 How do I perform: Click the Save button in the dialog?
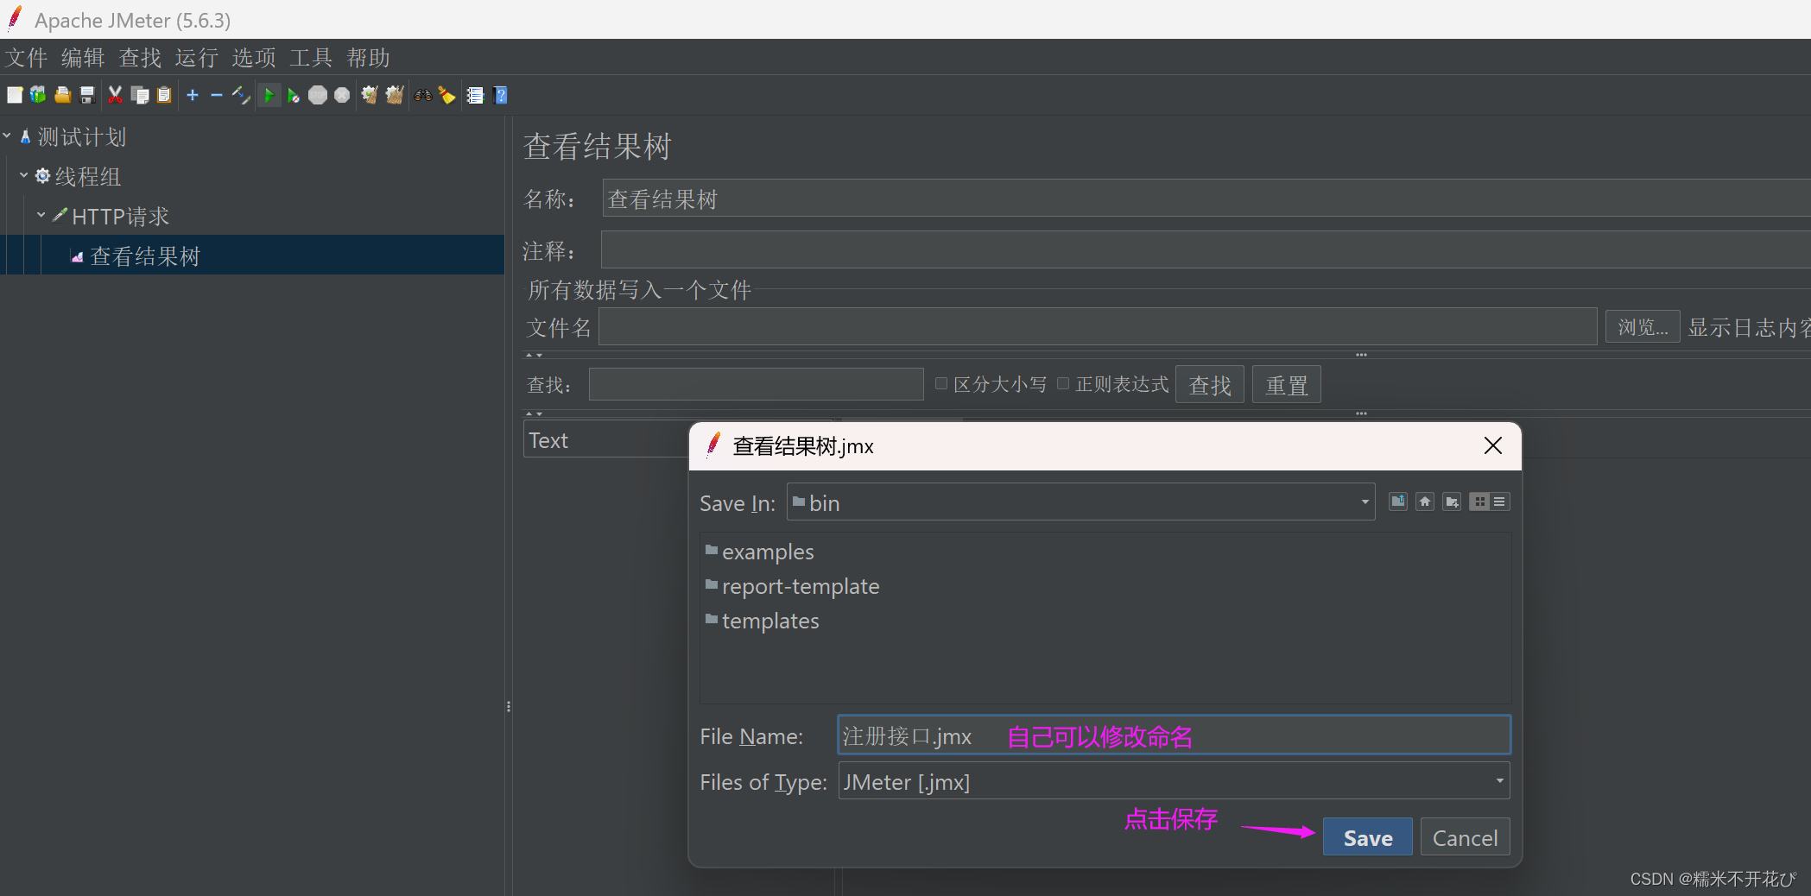click(x=1367, y=836)
